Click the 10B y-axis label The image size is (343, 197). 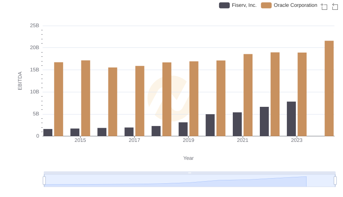35,92
